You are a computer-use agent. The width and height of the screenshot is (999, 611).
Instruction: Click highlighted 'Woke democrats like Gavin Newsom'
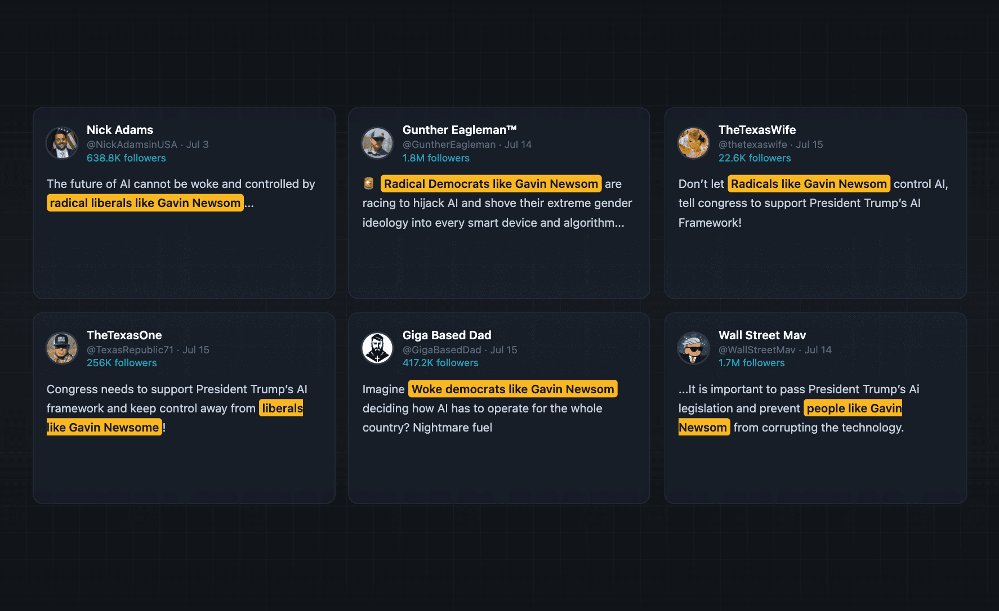click(513, 389)
